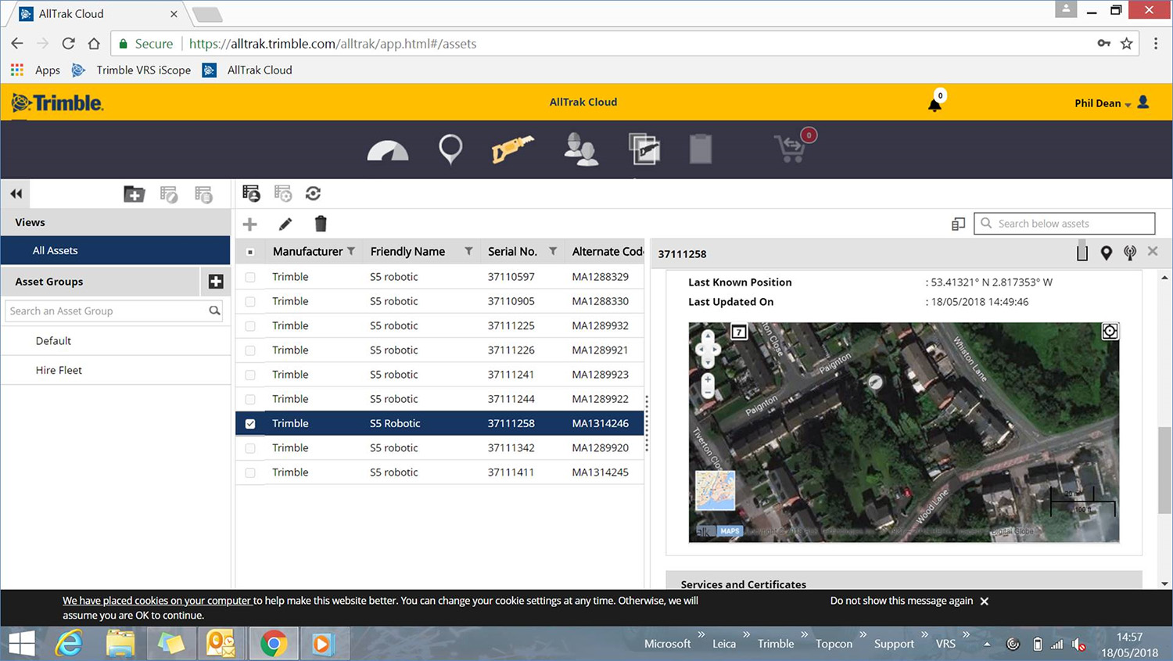Click the detail panel vertical scrollbar
This screenshot has width=1173, height=661.
pyautogui.click(x=1164, y=469)
